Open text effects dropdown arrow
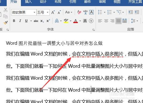 (x=61, y=21)
